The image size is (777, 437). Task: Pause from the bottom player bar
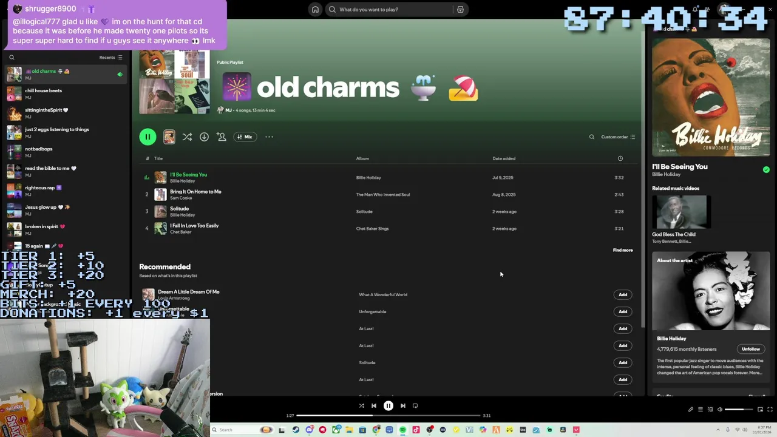tap(388, 405)
